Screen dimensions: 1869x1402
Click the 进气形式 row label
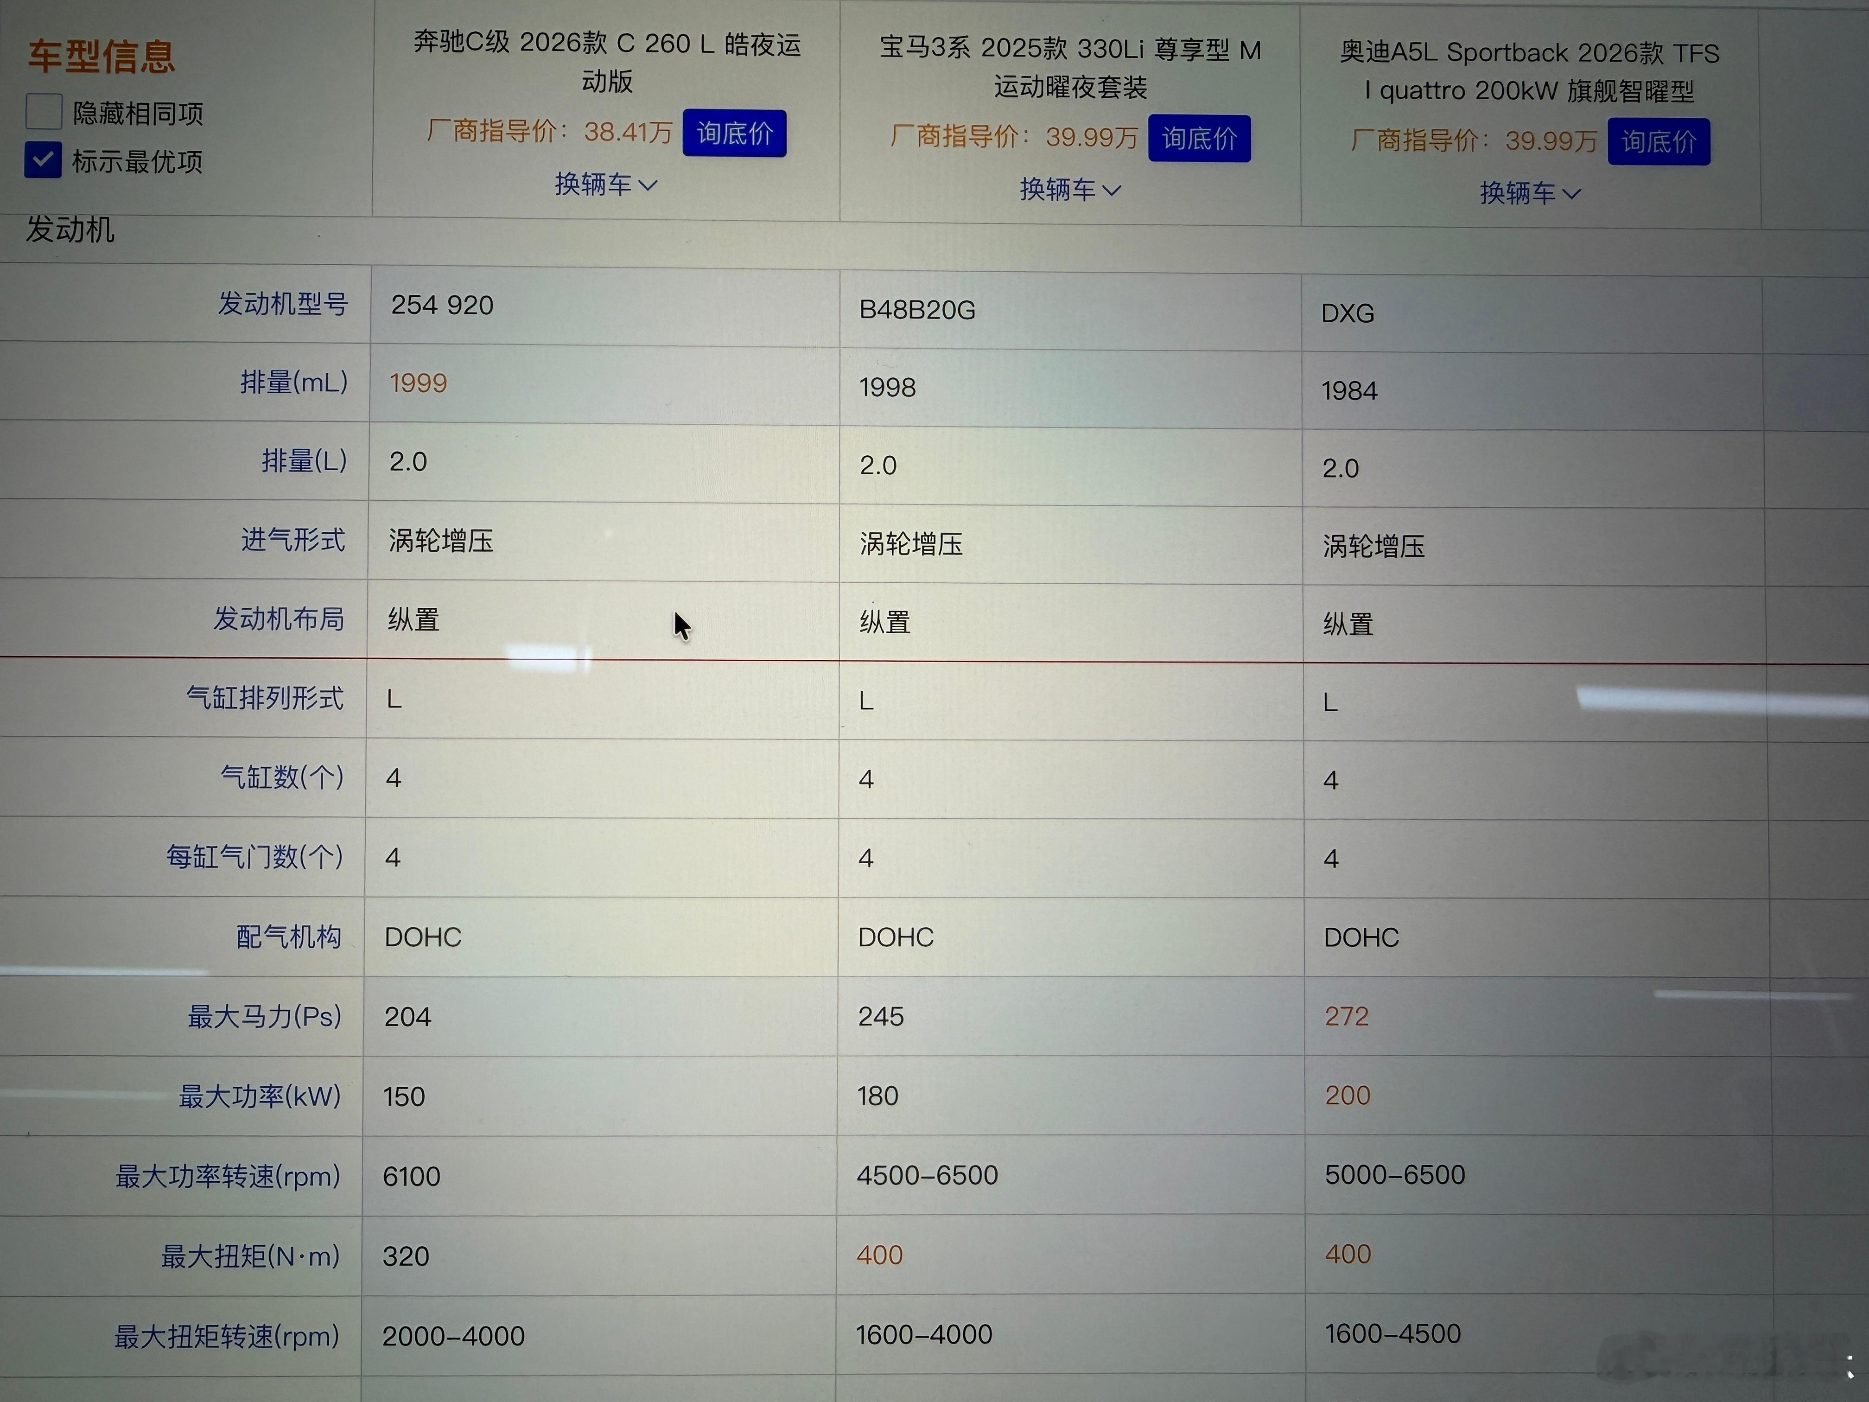click(x=292, y=539)
